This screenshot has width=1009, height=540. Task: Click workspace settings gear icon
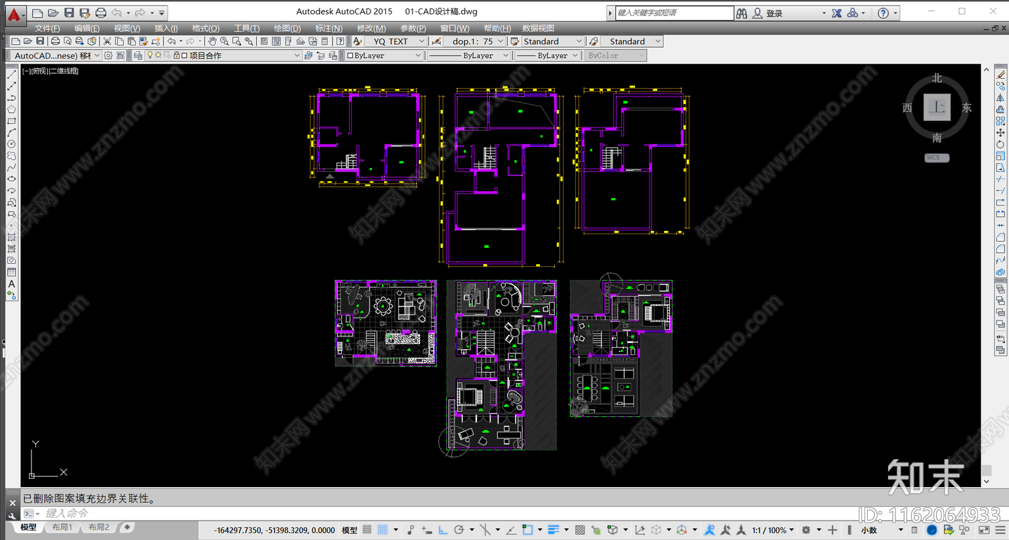108,56
